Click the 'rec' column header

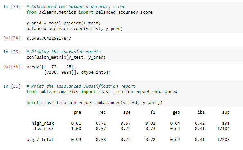point(102,112)
